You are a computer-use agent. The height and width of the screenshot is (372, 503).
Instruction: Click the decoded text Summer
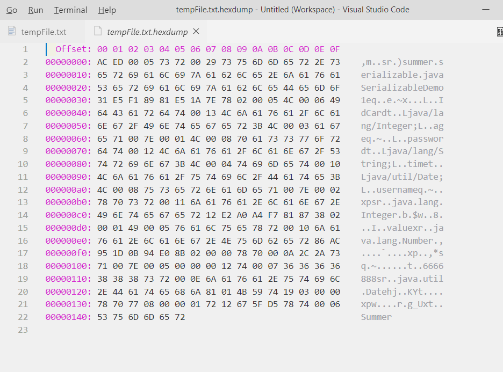tap(376, 317)
